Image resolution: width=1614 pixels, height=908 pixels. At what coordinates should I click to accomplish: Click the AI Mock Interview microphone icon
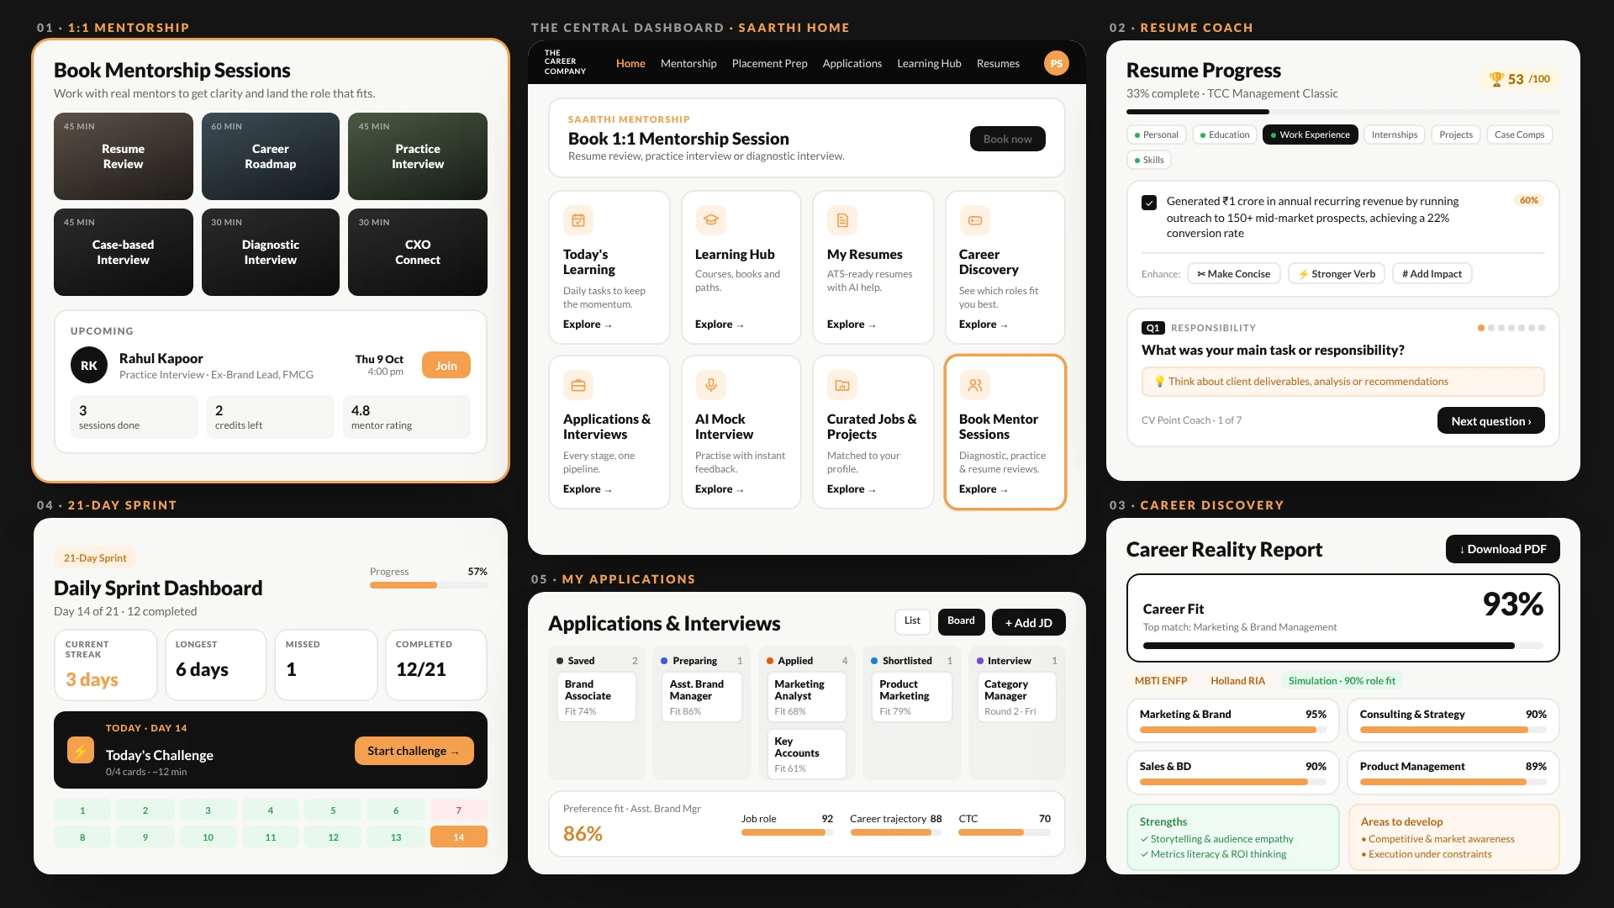pyautogui.click(x=710, y=385)
